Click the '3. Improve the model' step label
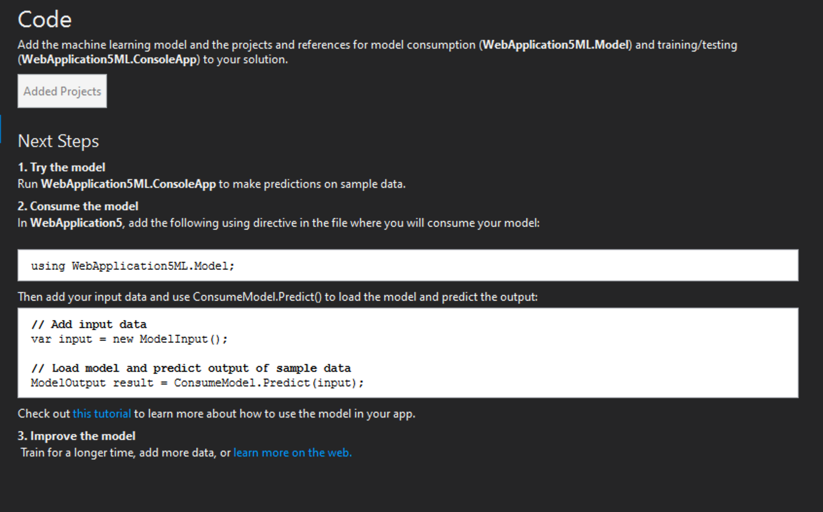Screen dimensions: 823x512 (77, 436)
